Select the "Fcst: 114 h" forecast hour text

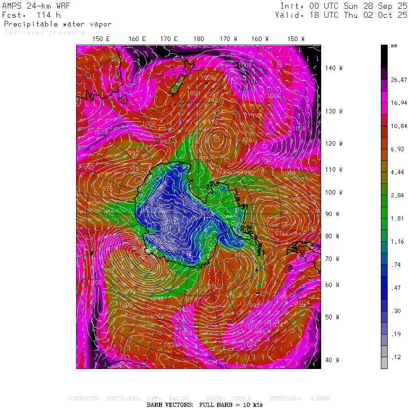[31, 15]
